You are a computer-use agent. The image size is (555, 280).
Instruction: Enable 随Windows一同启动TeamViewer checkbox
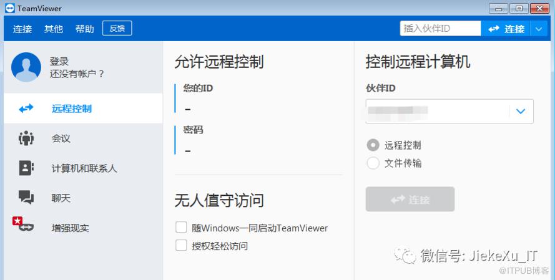tap(181, 228)
